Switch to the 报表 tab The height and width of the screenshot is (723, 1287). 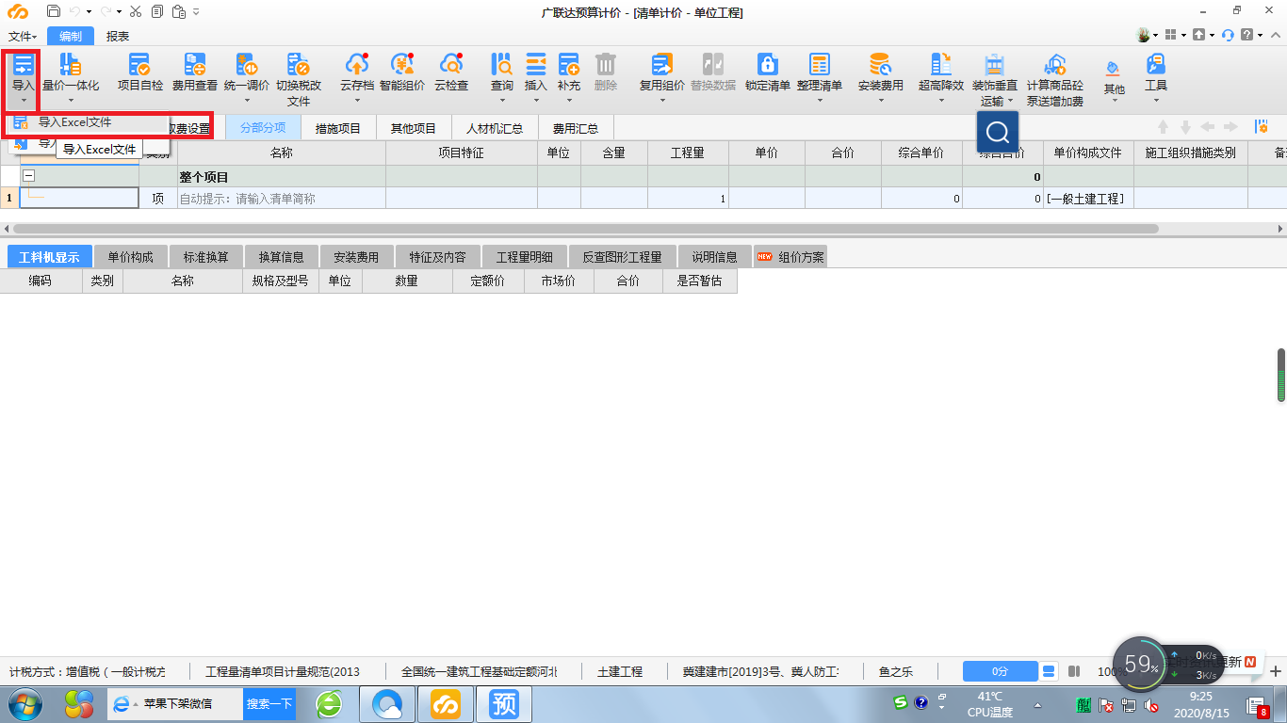tap(118, 36)
